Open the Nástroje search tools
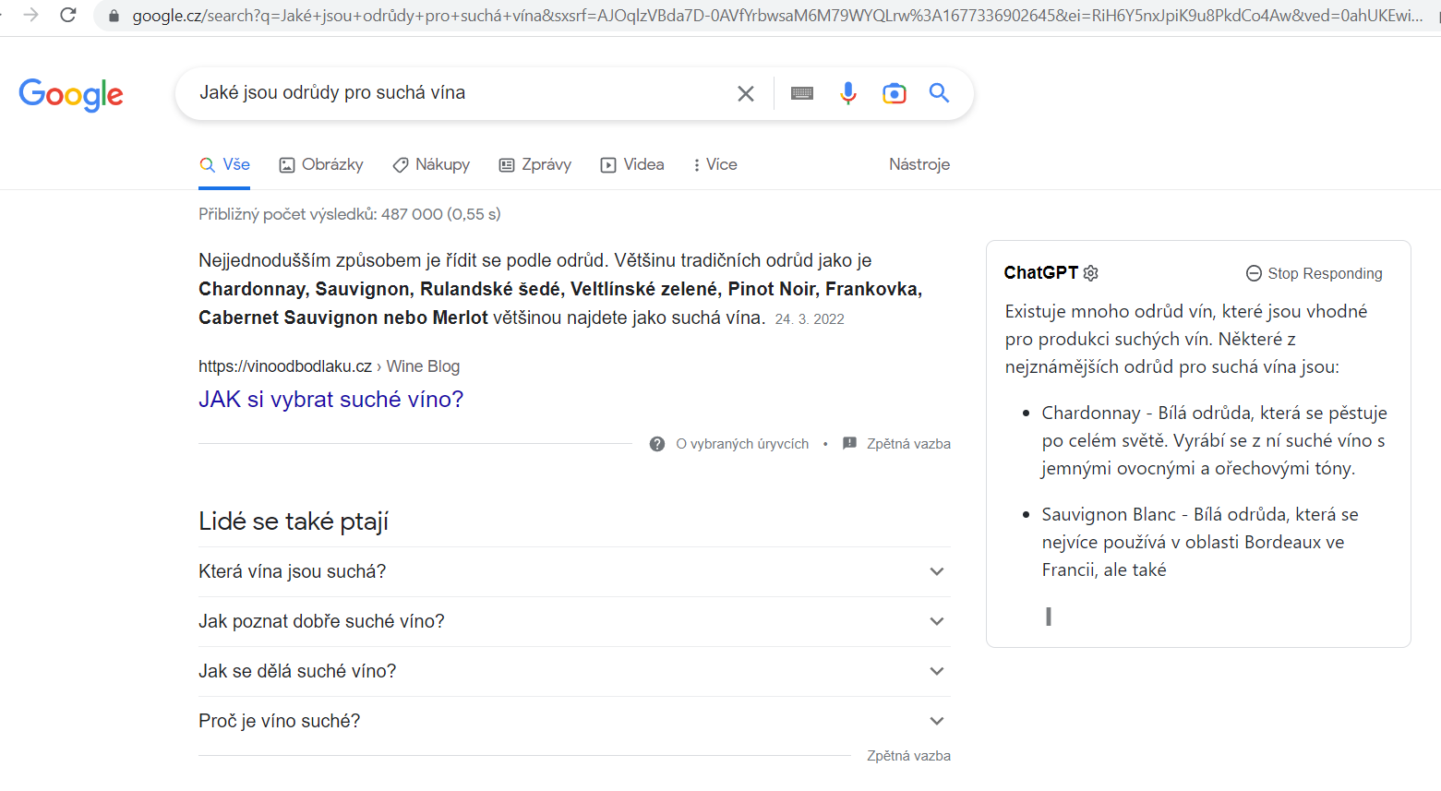This screenshot has width=1441, height=791. pos(919,164)
